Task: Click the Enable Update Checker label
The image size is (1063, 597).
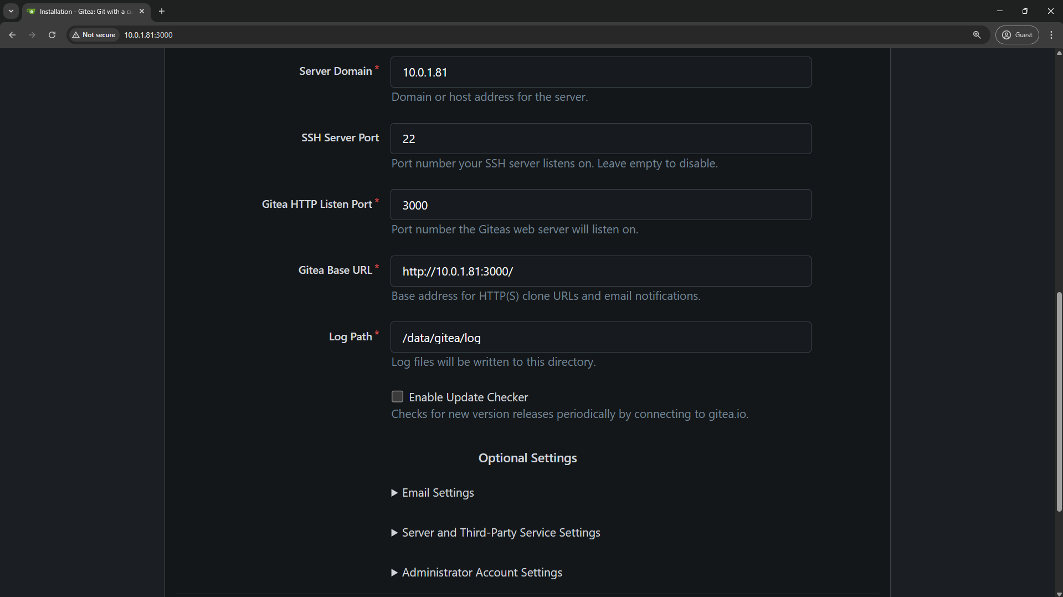Action: click(x=468, y=397)
